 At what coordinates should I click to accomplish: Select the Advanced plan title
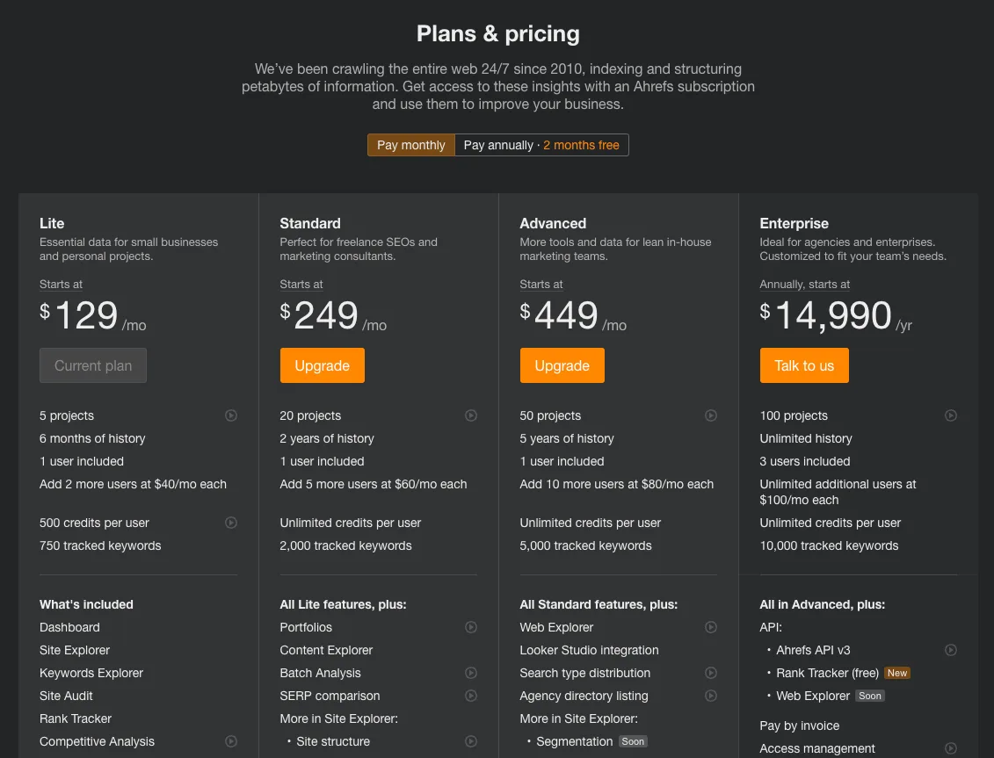pyautogui.click(x=553, y=224)
